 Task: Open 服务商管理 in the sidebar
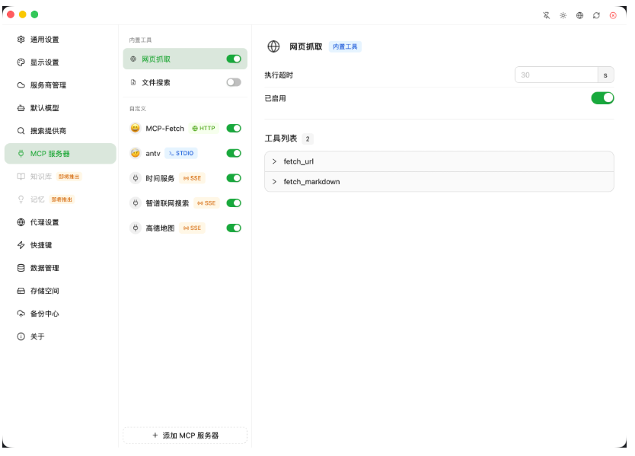(60, 85)
